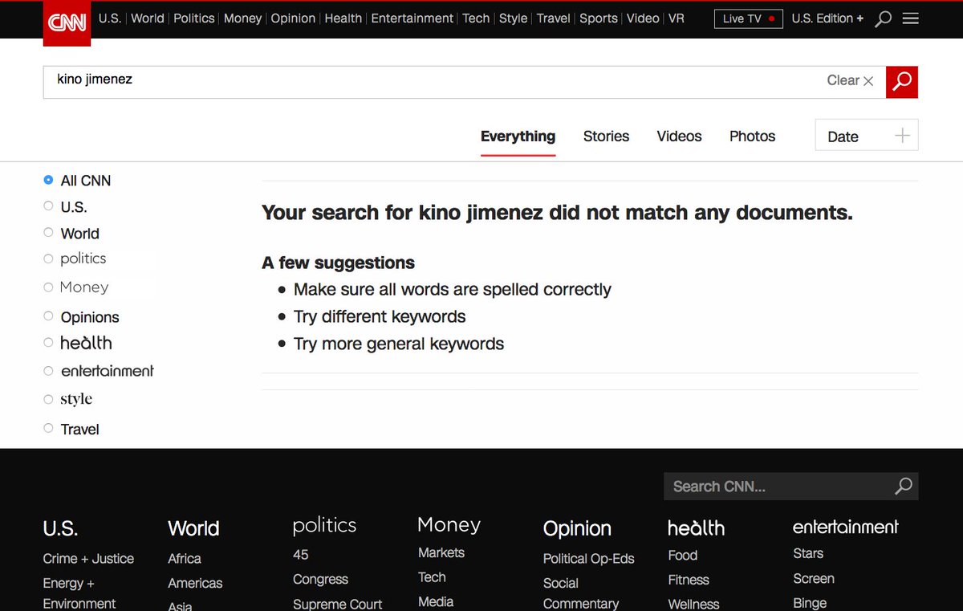Click footer search magnifier icon

904,486
